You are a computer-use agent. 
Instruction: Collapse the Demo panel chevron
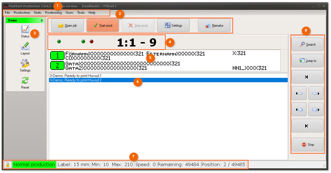click(42, 20)
